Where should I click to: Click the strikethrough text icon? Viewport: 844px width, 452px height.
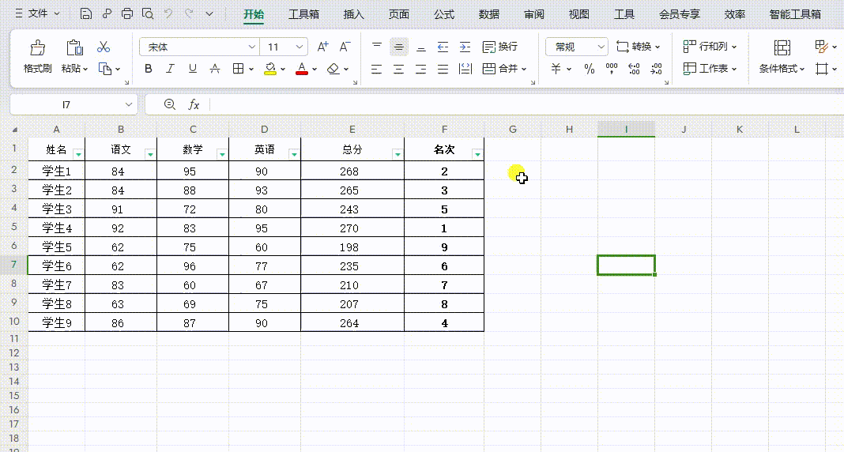(x=214, y=70)
